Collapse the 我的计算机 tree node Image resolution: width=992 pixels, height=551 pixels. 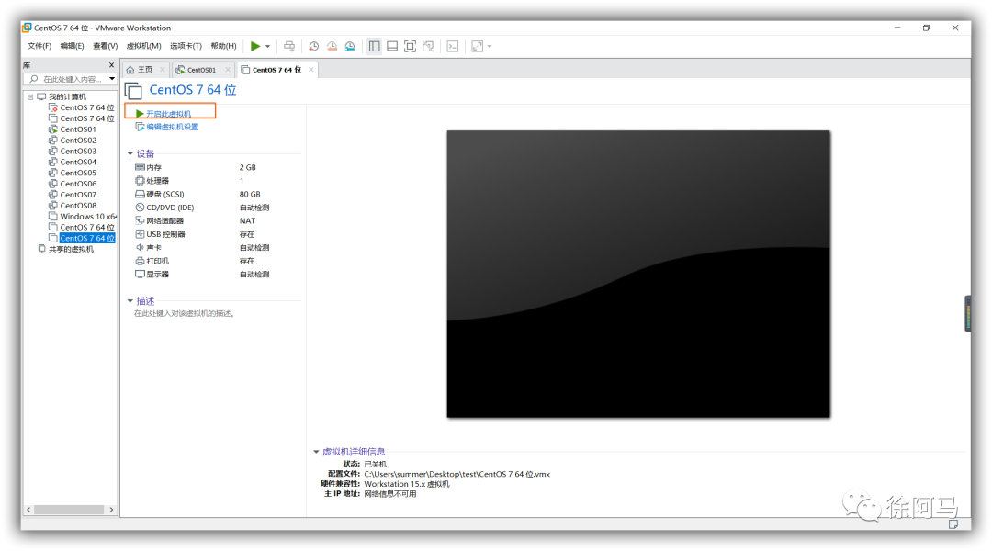[x=29, y=96]
